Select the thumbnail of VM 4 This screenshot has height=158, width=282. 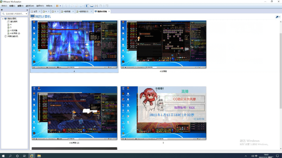tap(74, 44)
